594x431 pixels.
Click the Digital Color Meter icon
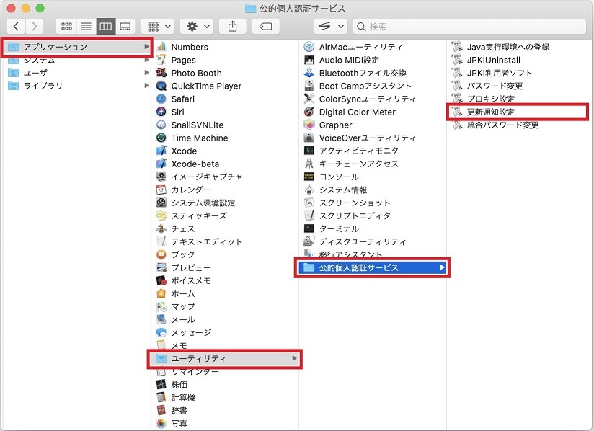point(309,112)
